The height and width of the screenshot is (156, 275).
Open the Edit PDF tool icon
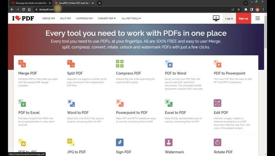218,103
